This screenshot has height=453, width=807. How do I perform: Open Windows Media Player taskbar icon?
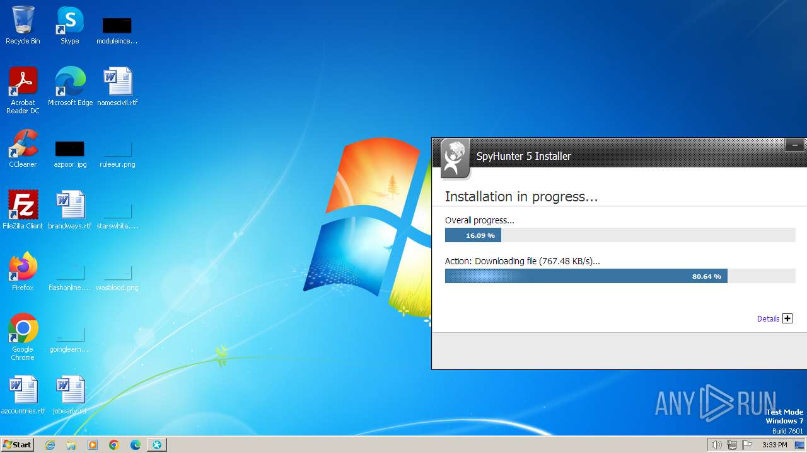[x=93, y=445]
